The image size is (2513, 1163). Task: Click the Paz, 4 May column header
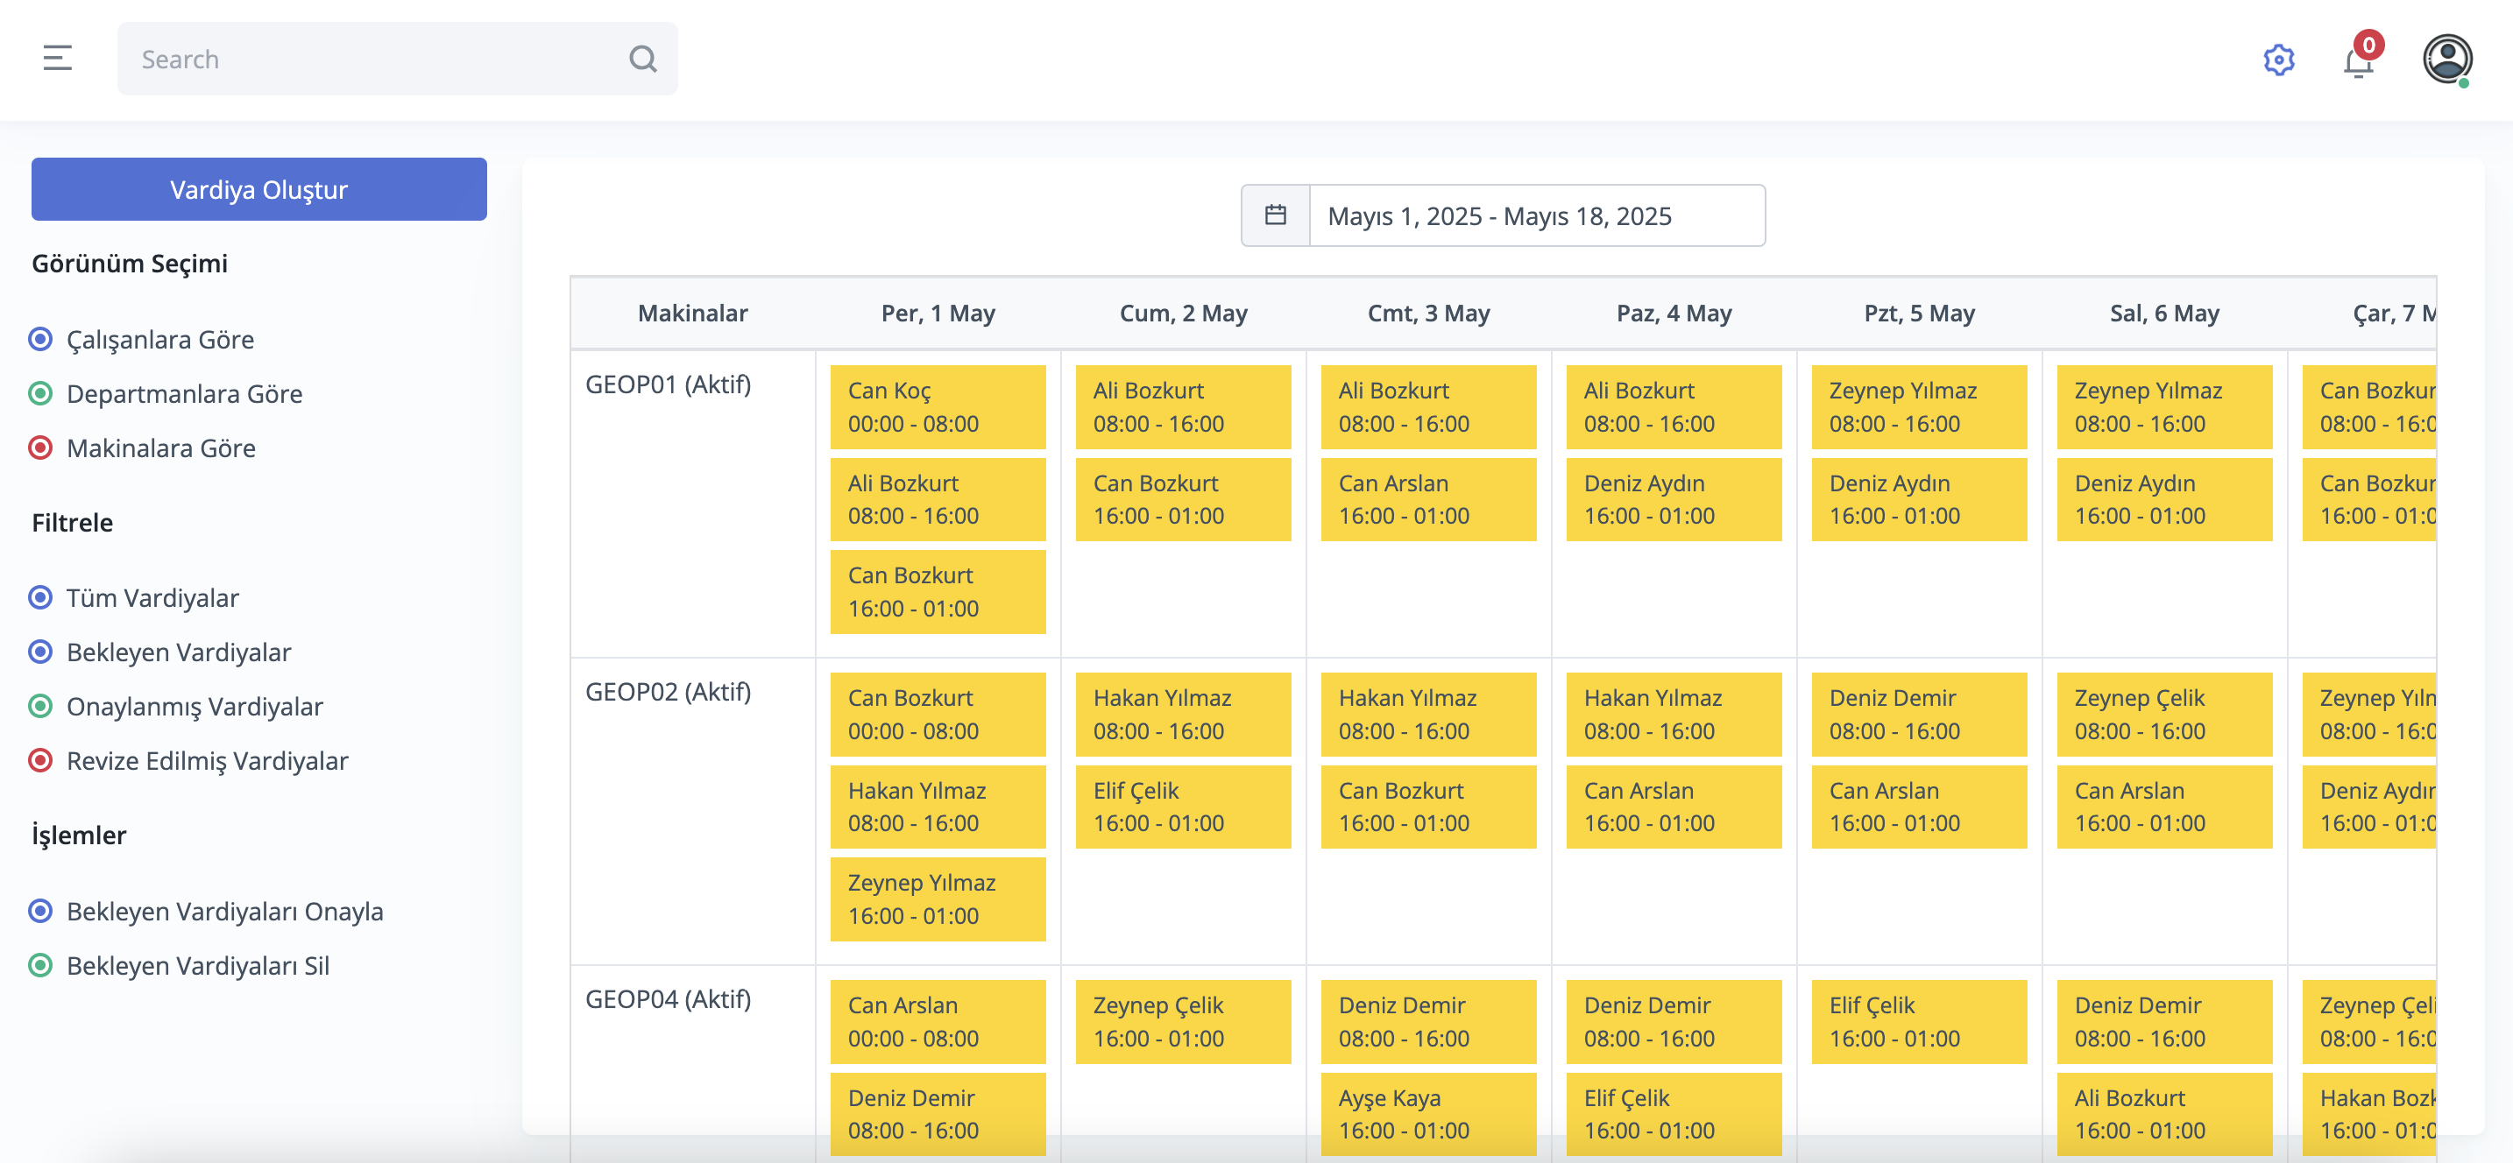1674,313
